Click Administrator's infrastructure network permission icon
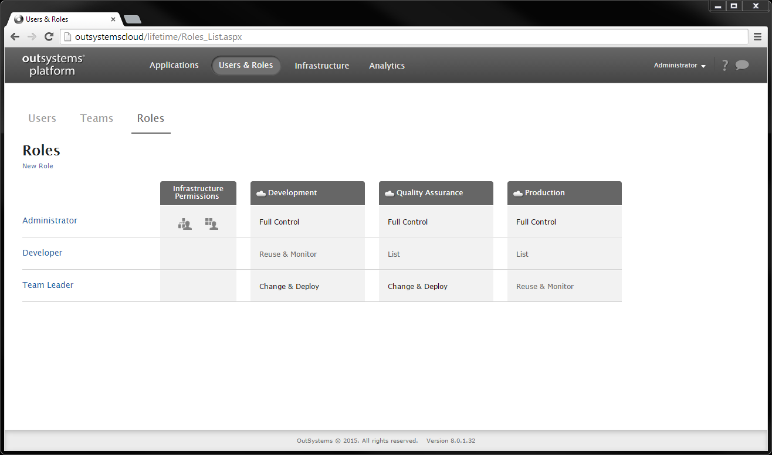772x455 pixels. 185,223
